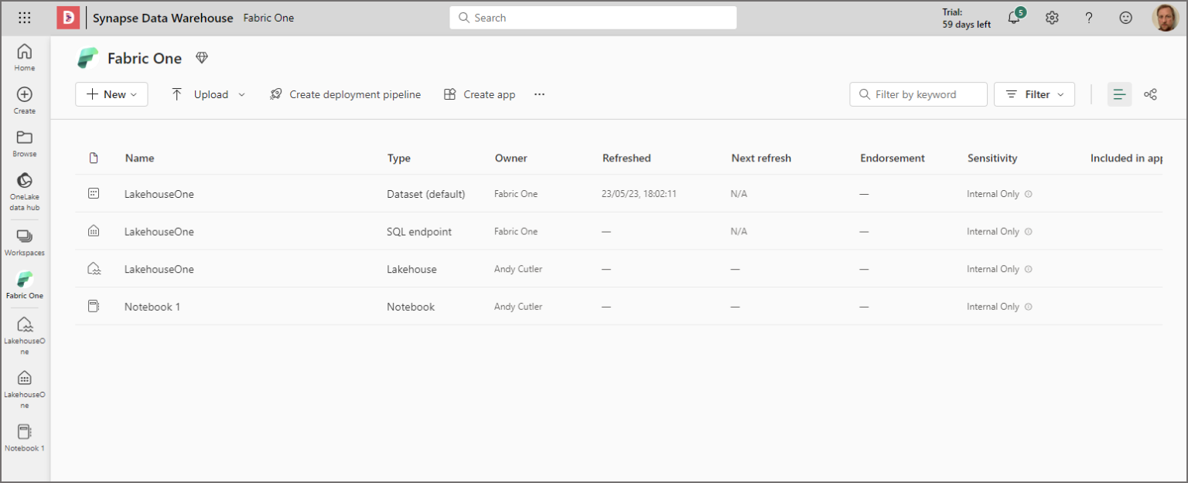Select the Fabric One workspace sidebar icon
1188x483 pixels.
coord(24,280)
